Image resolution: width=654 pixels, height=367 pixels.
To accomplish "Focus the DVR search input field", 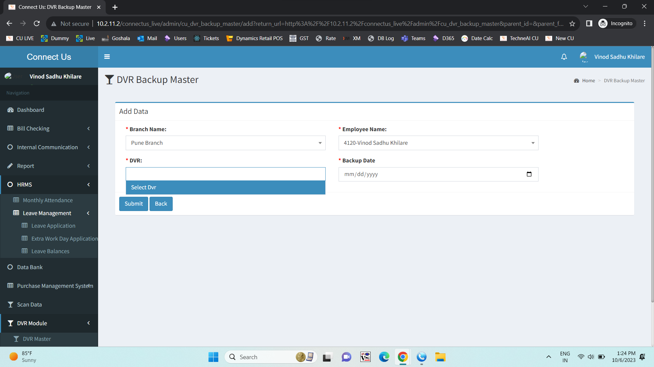I will tap(225, 174).
